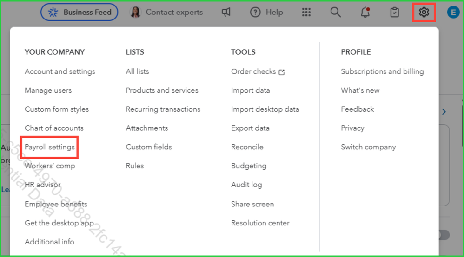This screenshot has height=257, width=464.
Task: Open Subscriptions and billing
Action: pyautogui.click(x=382, y=71)
